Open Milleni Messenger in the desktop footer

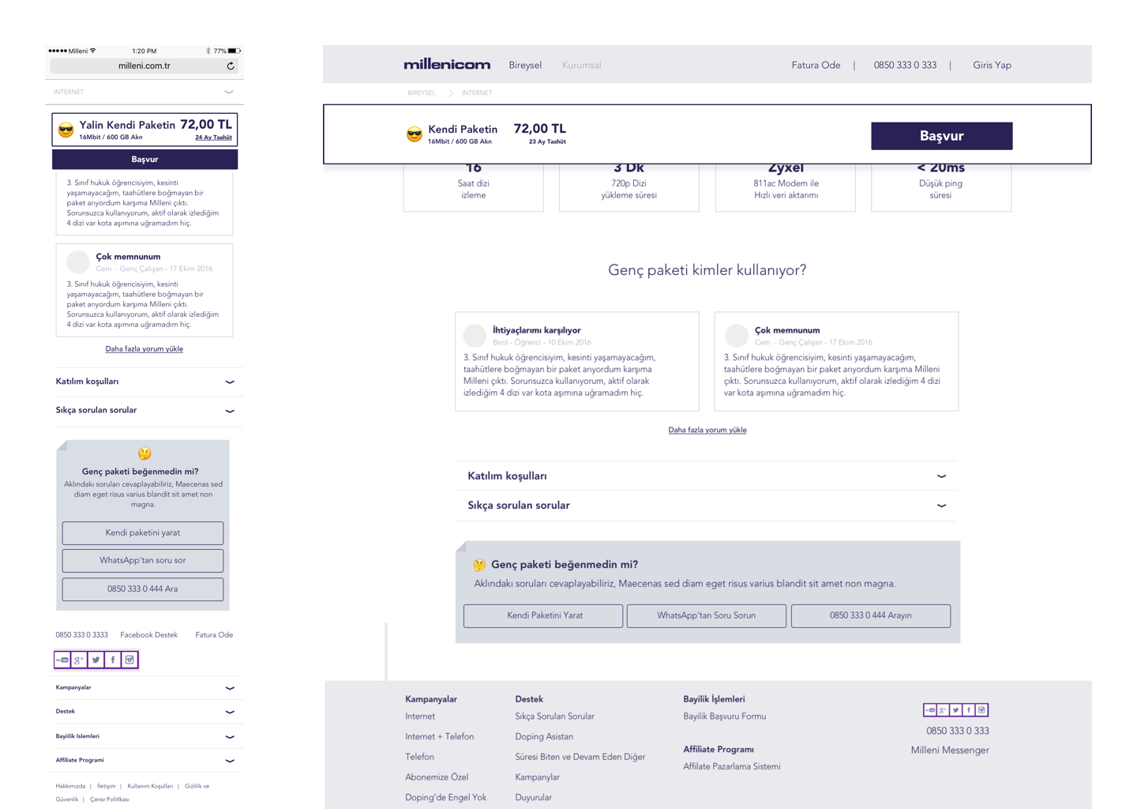(x=950, y=751)
